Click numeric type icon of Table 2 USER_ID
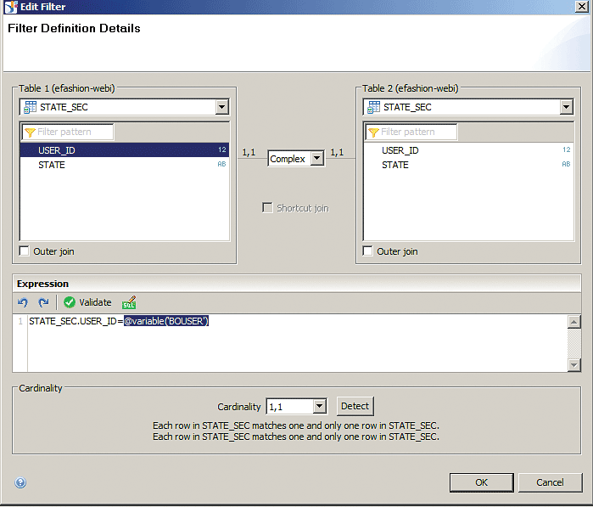The height and width of the screenshot is (507, 593). 566,149
